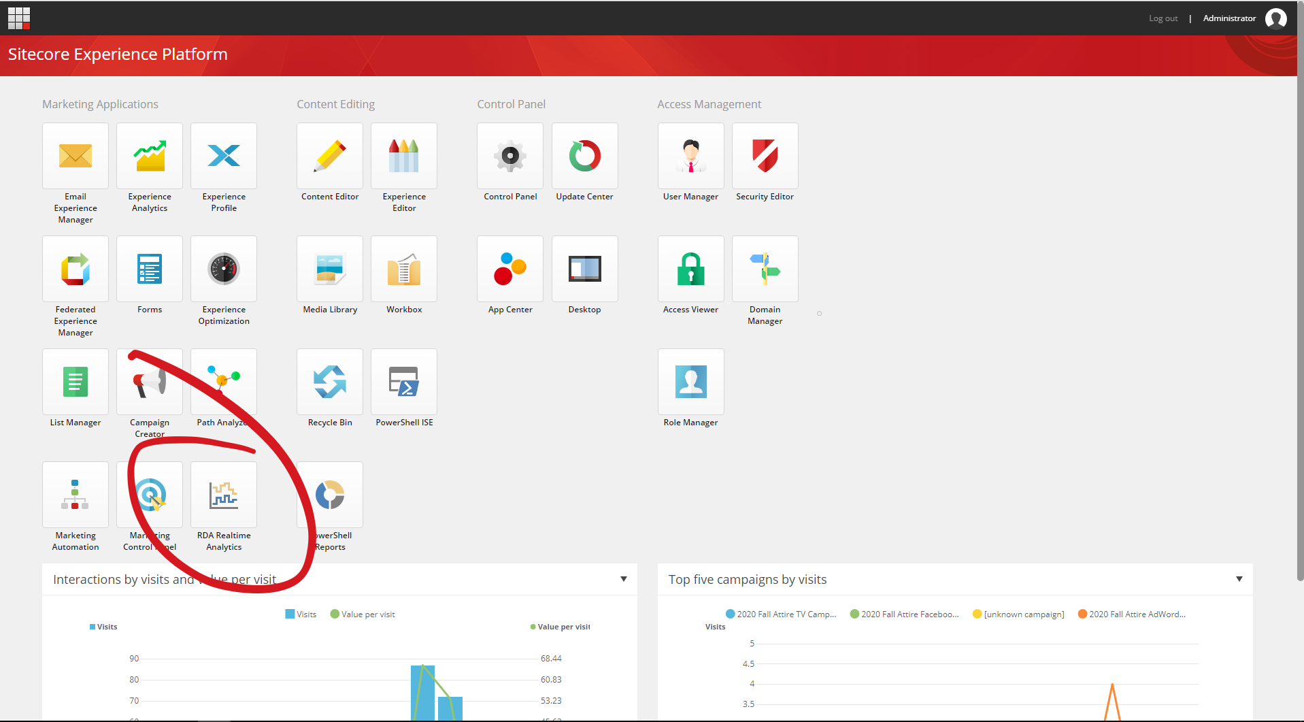Click Top five campaigns by visits title
The width and height of the screenshot is (1304, 722).
[748, 580]
